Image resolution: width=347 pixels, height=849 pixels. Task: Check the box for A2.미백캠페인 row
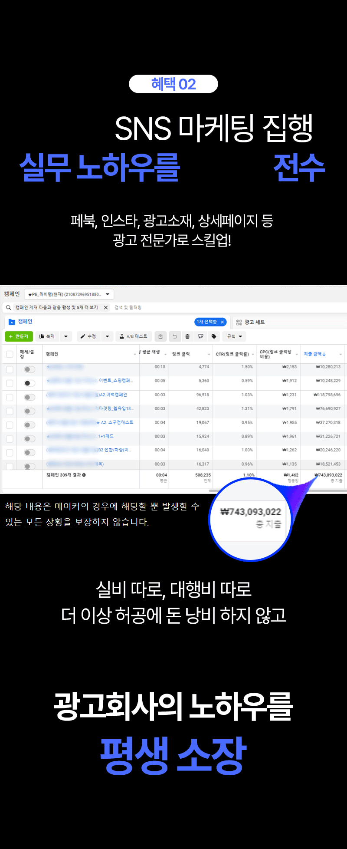click(10, 397)
